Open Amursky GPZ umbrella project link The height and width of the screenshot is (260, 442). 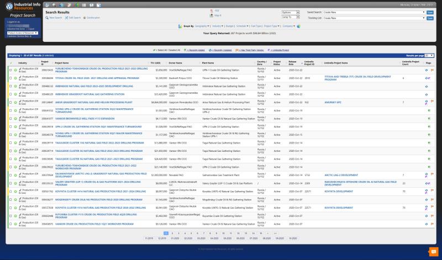(332, 102)
